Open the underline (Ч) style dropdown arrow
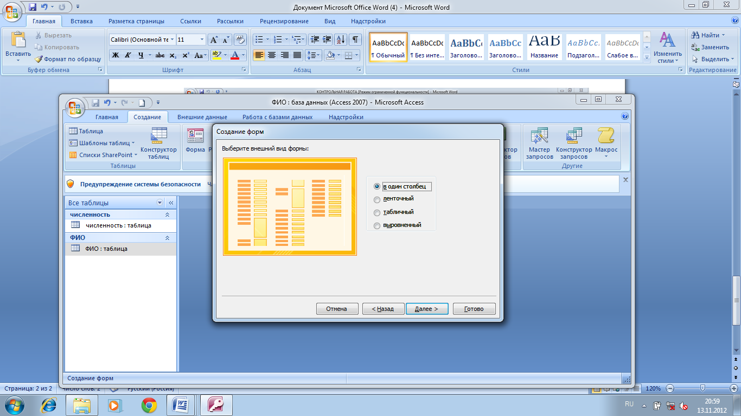 (x=150, y=55)
